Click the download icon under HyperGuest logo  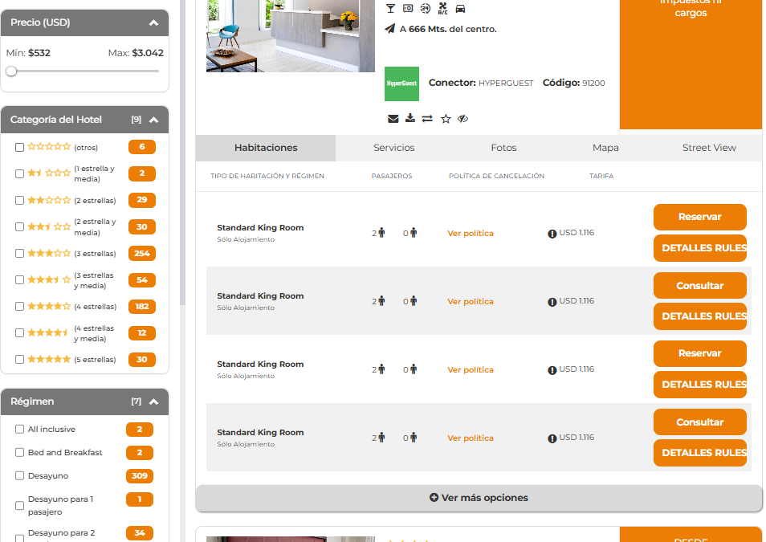(410, 119)
